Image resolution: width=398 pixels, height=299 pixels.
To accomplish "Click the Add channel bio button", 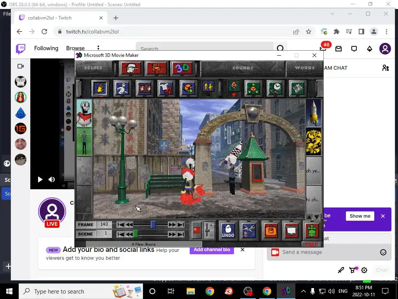I will tap(212, 250).
